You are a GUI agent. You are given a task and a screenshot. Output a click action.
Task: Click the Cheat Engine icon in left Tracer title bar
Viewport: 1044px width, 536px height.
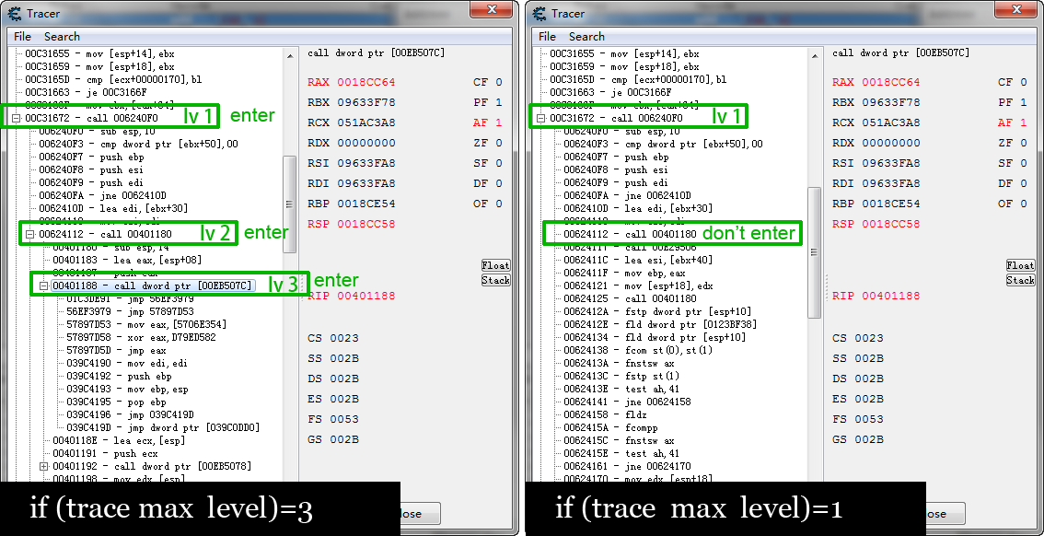tap(14, 13)
